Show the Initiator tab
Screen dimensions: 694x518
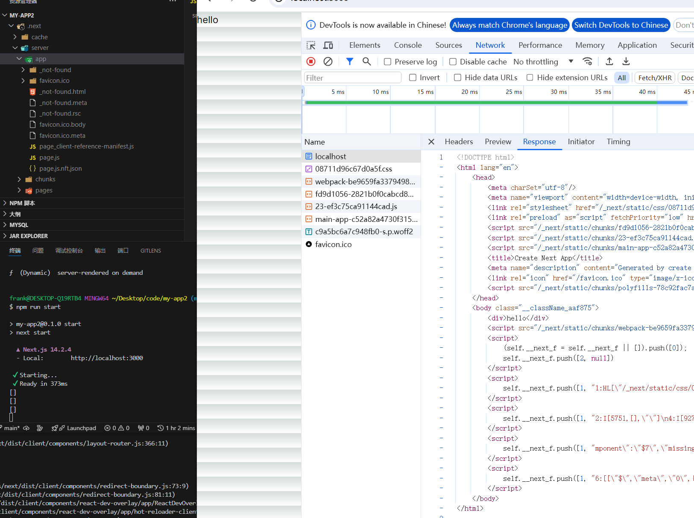coord(581,142)
